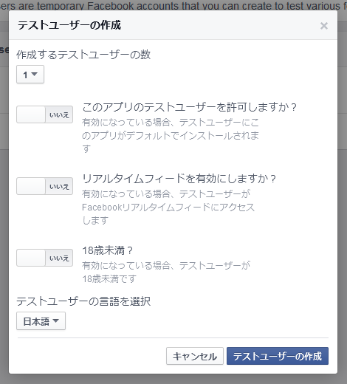The height and width of the screenshot is (384, 347).
Task: Open the 日本語 language dropdown
Action: click(41, 321)
